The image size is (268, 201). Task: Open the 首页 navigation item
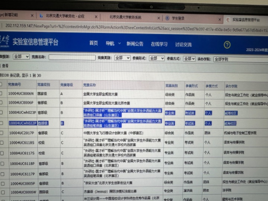click(93, 43)
